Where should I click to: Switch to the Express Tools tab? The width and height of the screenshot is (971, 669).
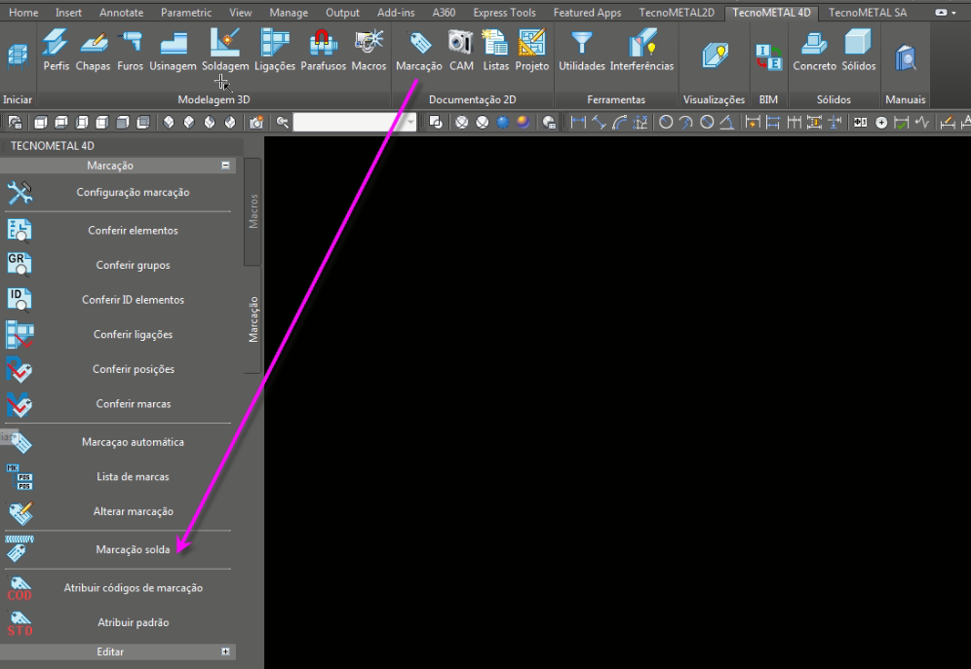pyautogui.click(x=504, y=13)
